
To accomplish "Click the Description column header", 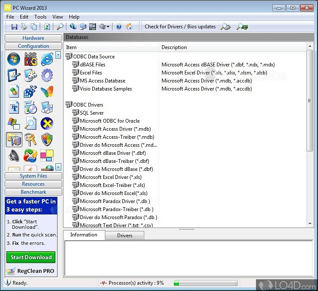I will coord(232,47).
